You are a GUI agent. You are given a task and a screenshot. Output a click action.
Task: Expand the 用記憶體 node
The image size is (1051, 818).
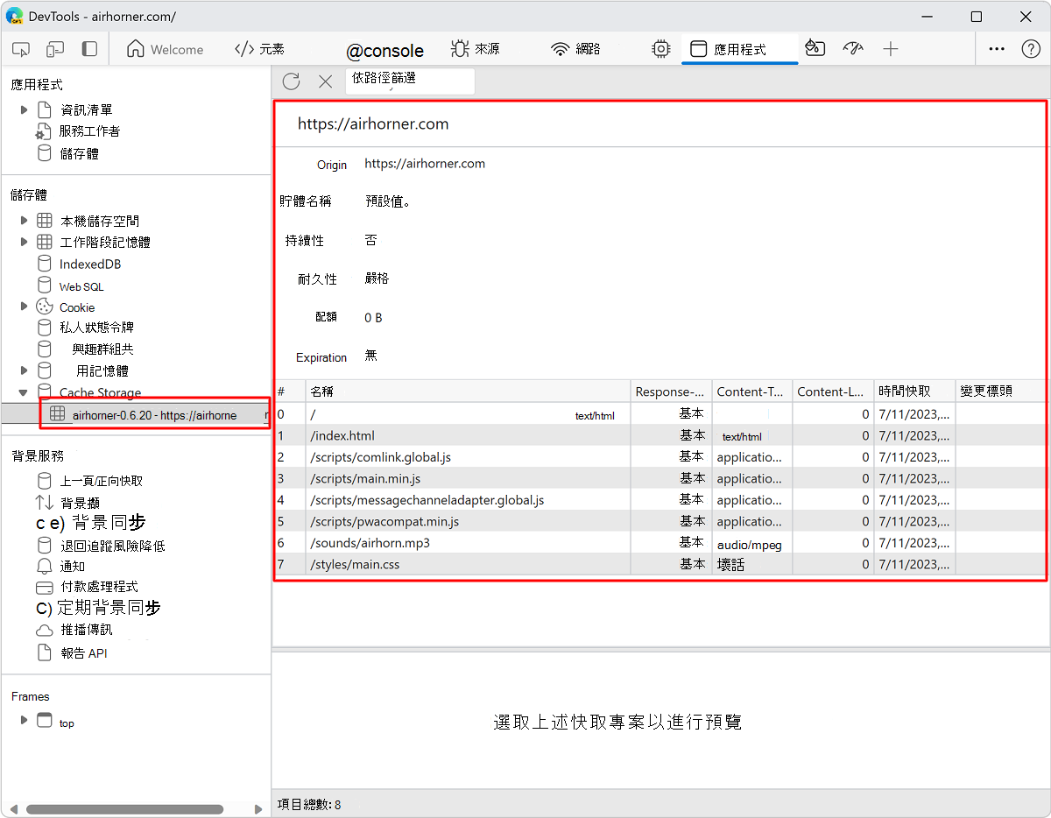pos(25,370)
